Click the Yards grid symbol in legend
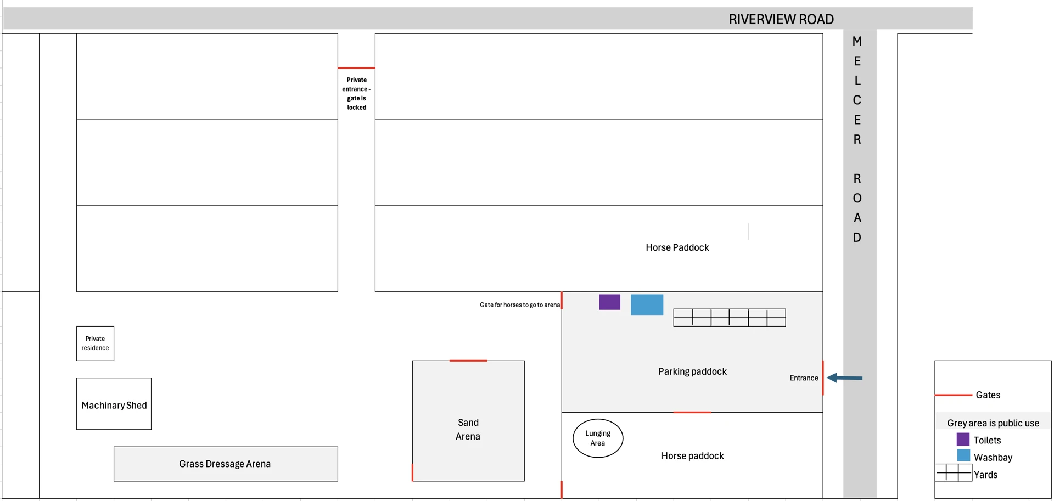The height and width of the screenshot is (501, 1054). pyautogui.click(x=954, y=472)
